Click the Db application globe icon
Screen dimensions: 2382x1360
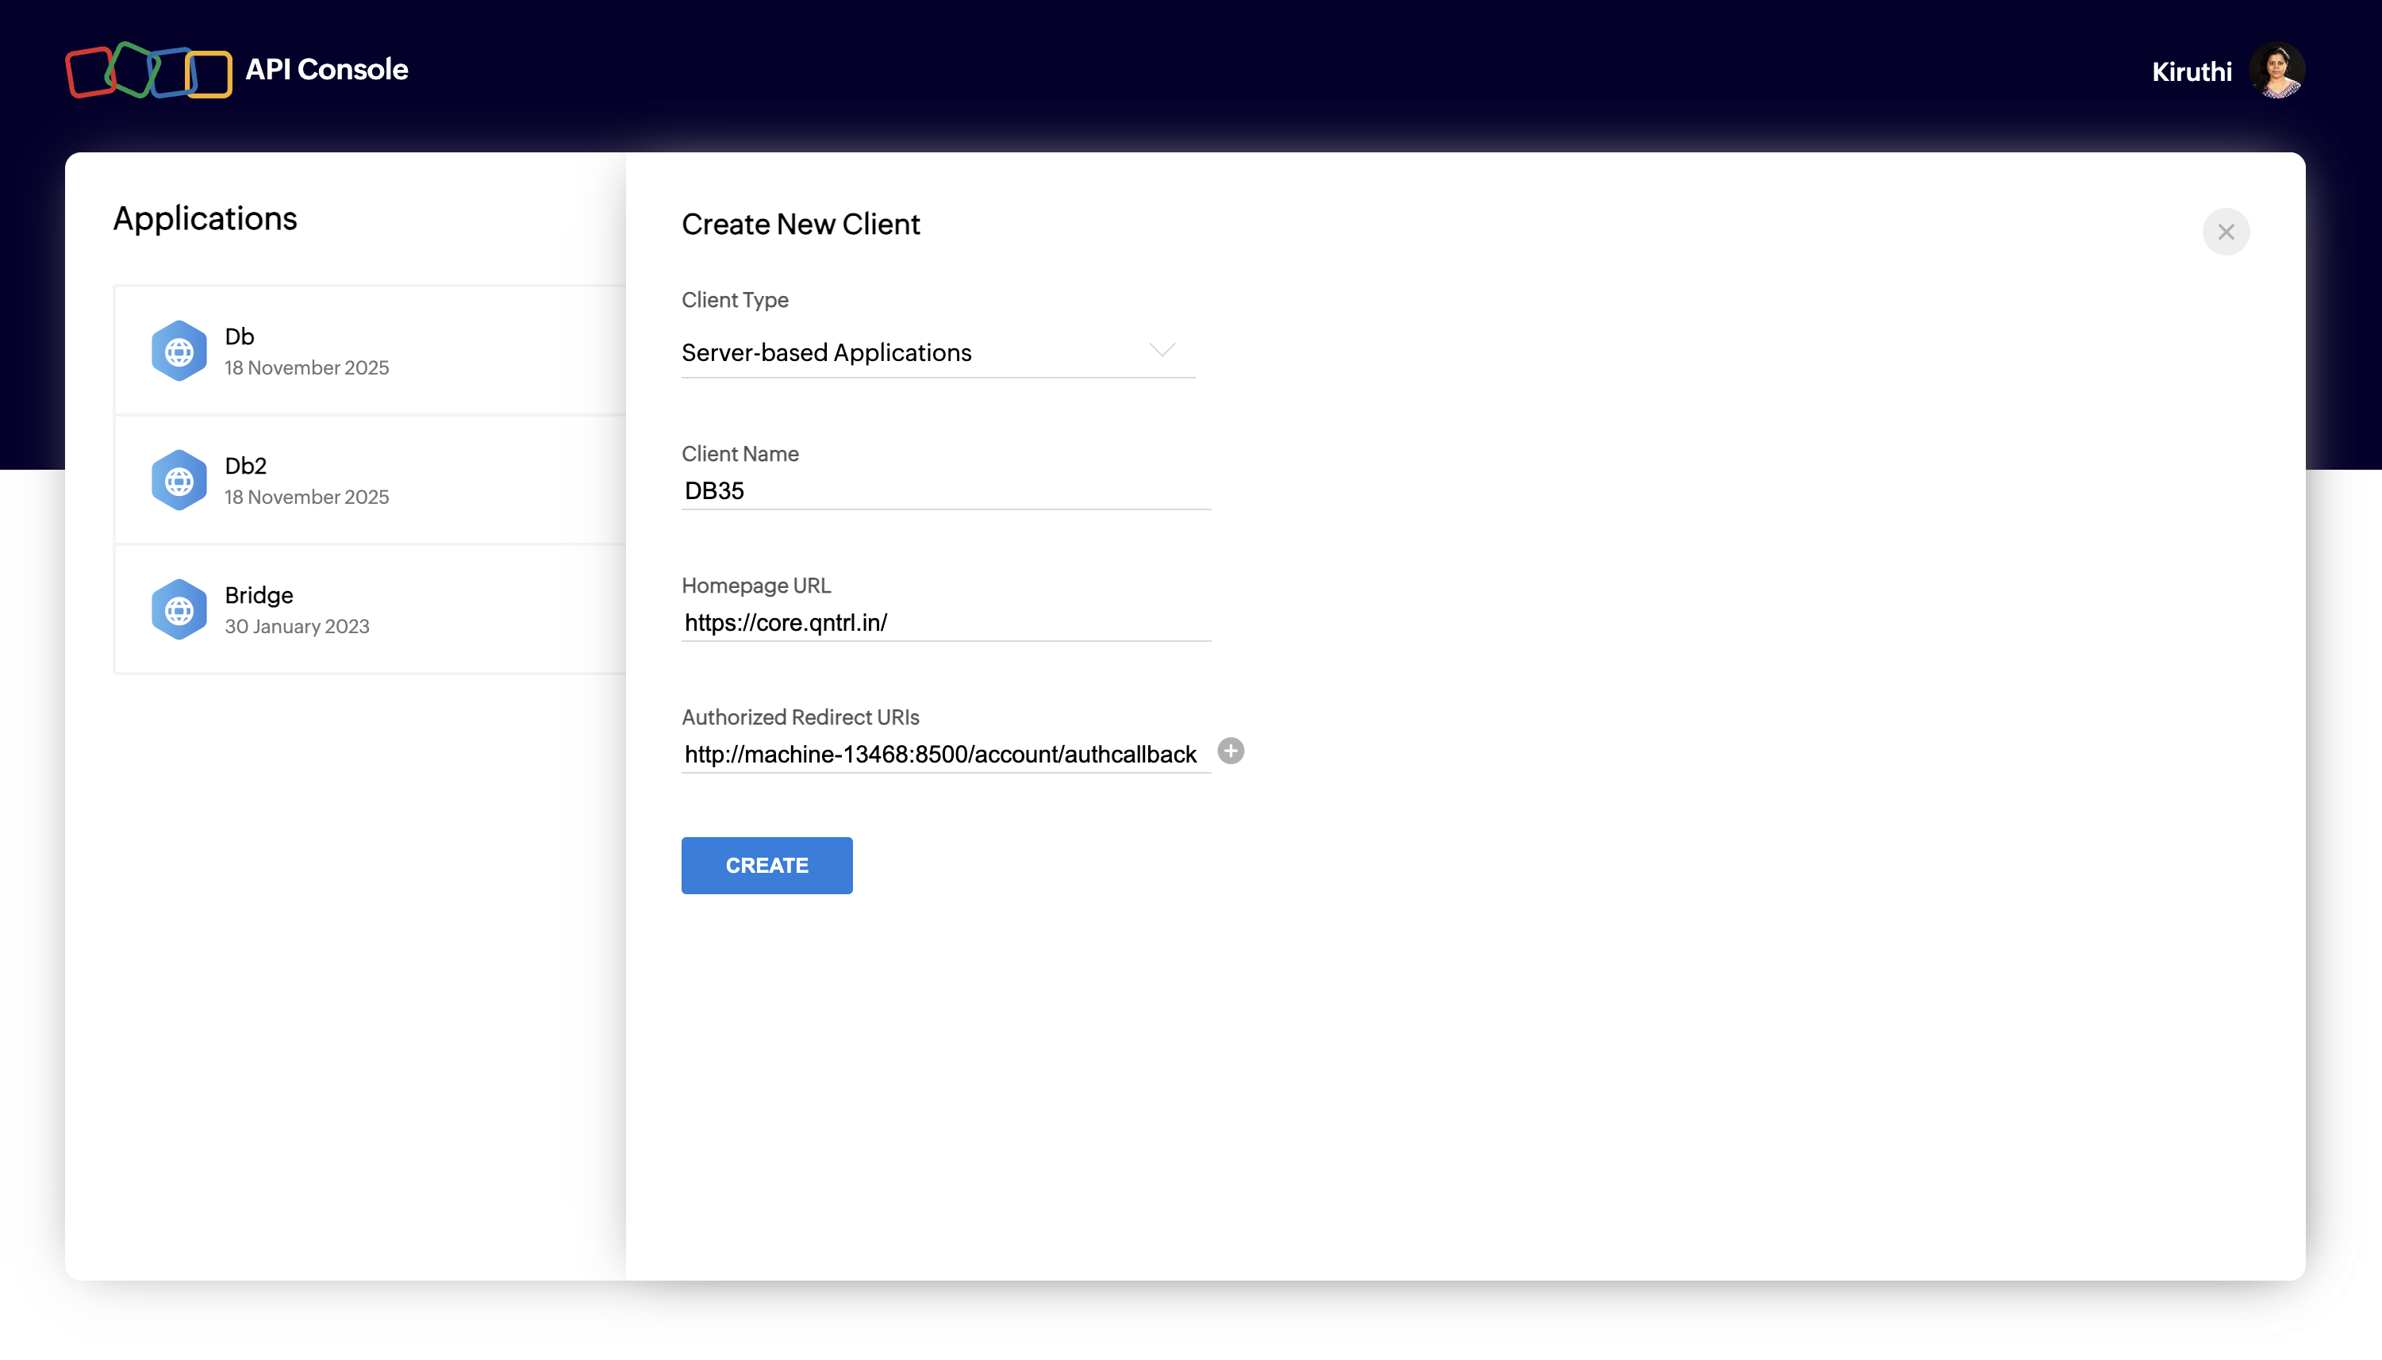(179, 352)
